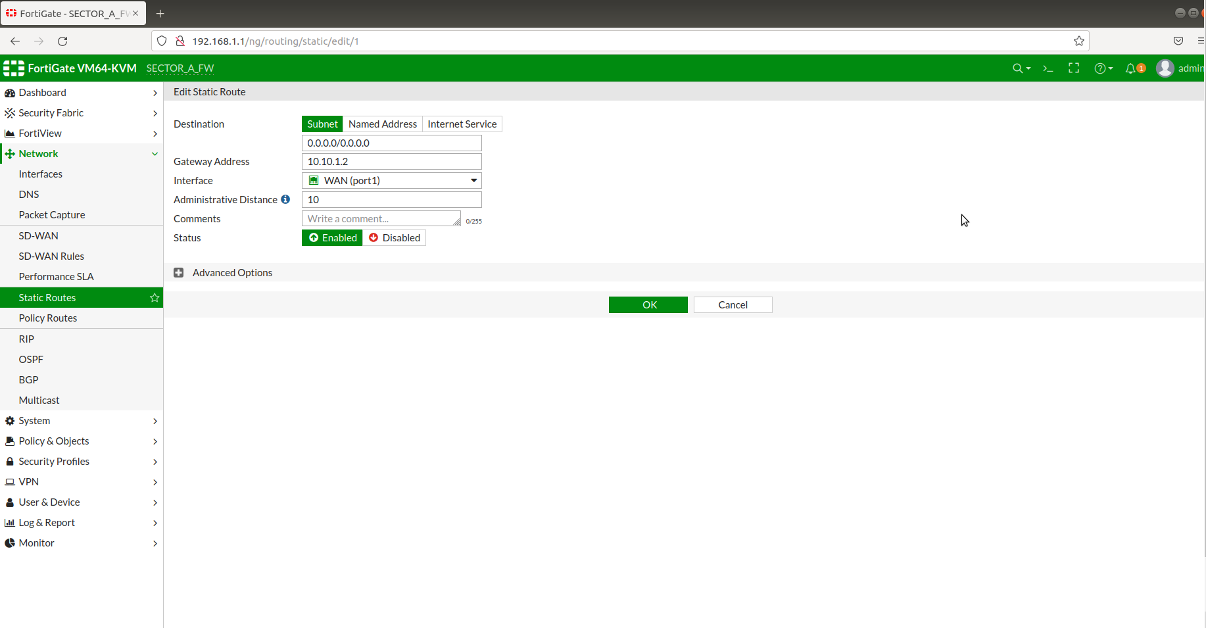
Task: Open the search magnifier in the top bar
Action: 1018,68
